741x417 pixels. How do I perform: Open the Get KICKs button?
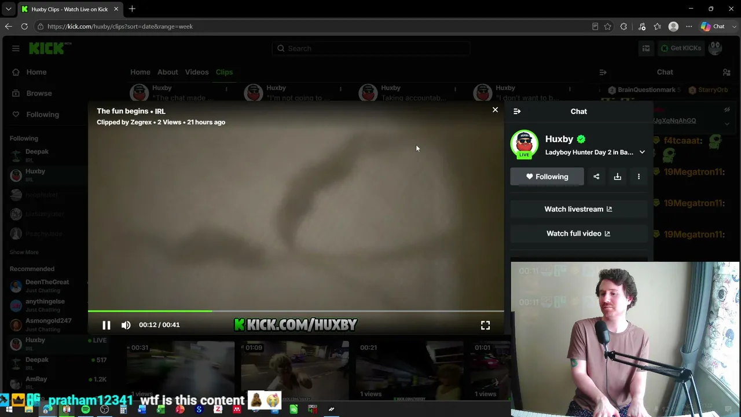(x=681, y=49)
